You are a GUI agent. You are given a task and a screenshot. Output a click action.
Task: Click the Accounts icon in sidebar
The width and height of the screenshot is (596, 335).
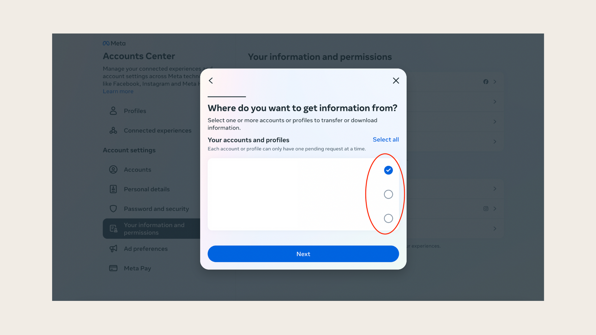pyautogui.click(x=113, y=169)
